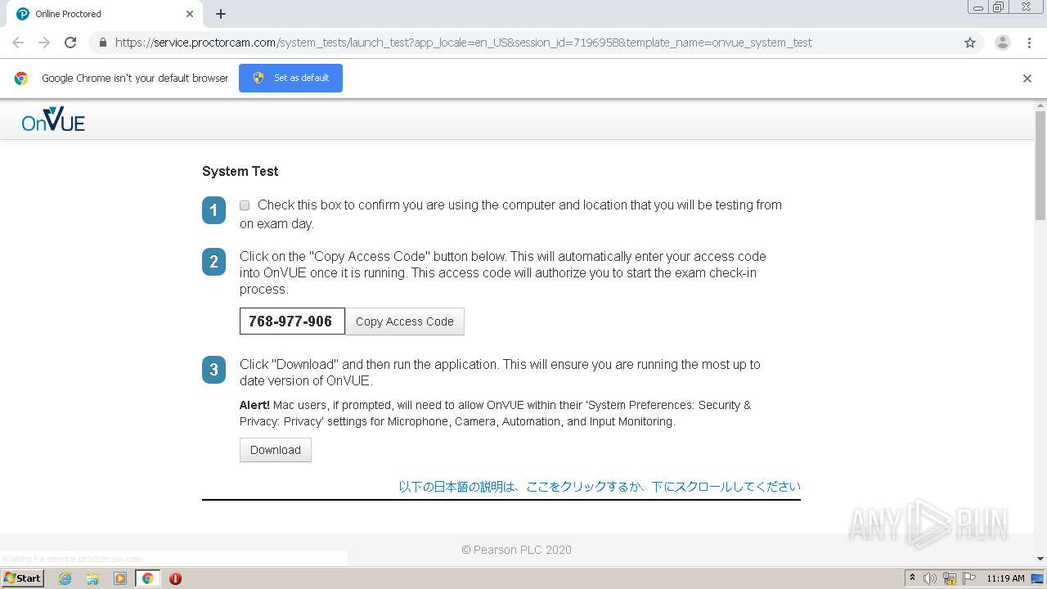Go forward with the browser forward arrow
The image size is (1047, 589).
(44, 43)
